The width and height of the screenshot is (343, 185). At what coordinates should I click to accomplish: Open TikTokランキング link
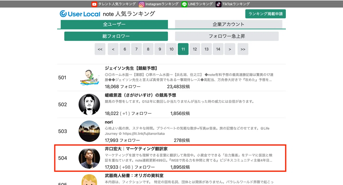tap(236, 4)
